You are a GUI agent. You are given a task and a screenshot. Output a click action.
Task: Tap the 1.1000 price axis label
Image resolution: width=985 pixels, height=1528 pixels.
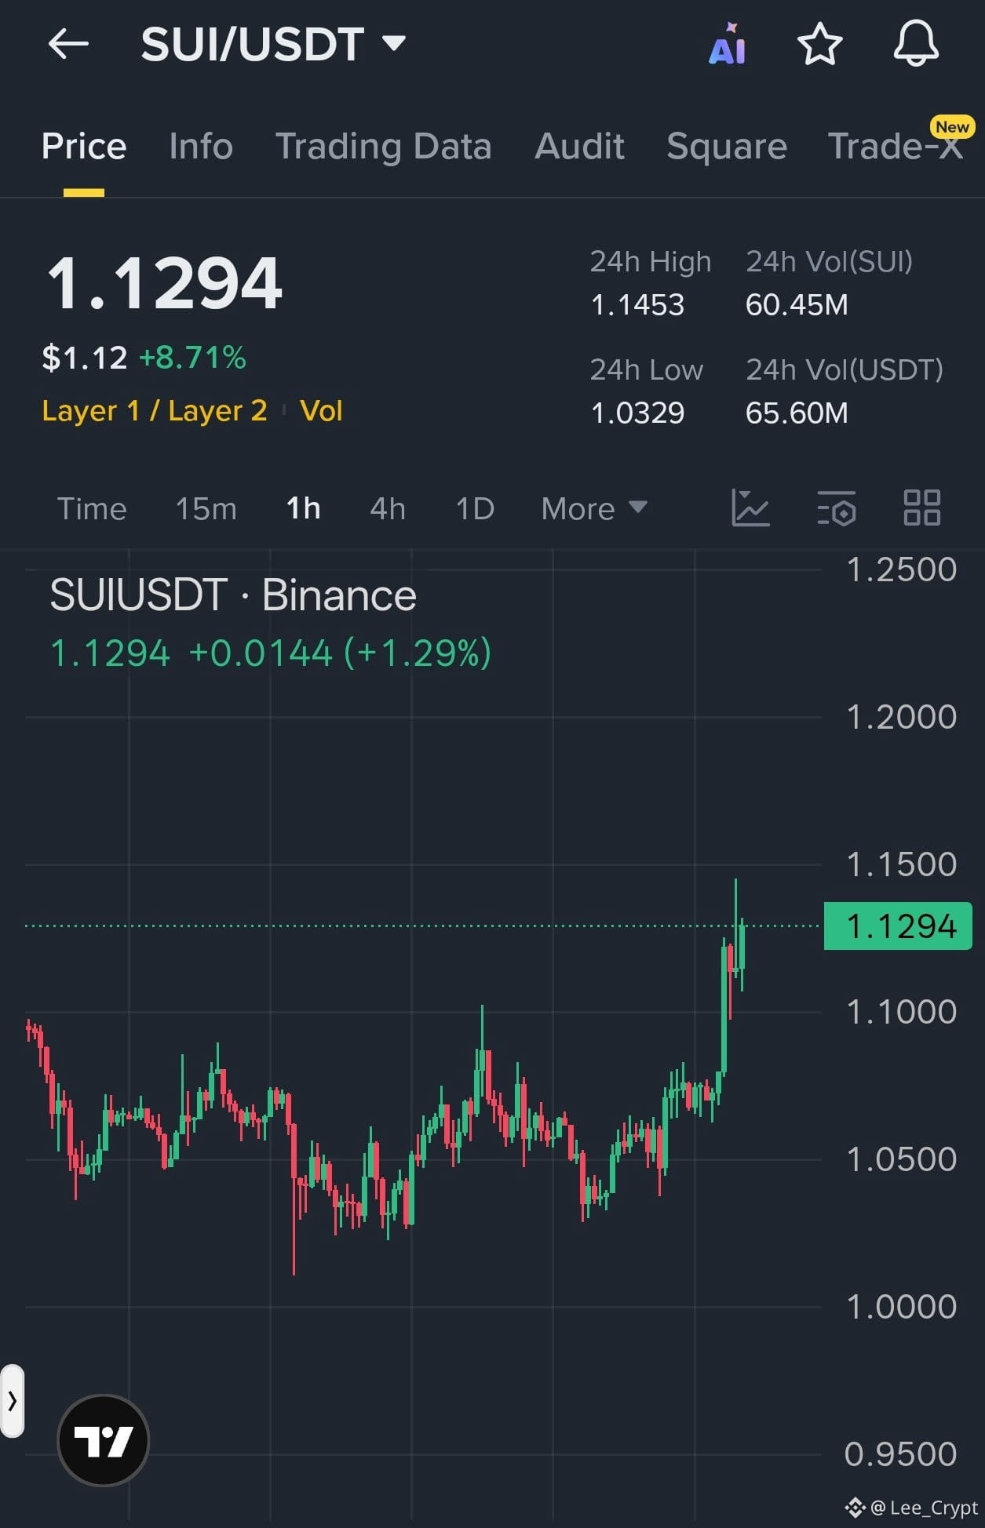pyautogui.click(x=902, y=1013)
